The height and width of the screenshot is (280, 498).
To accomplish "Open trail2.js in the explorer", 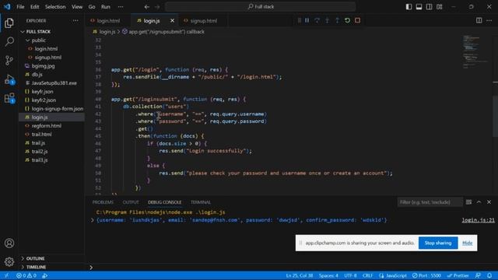I will [40, 152].
